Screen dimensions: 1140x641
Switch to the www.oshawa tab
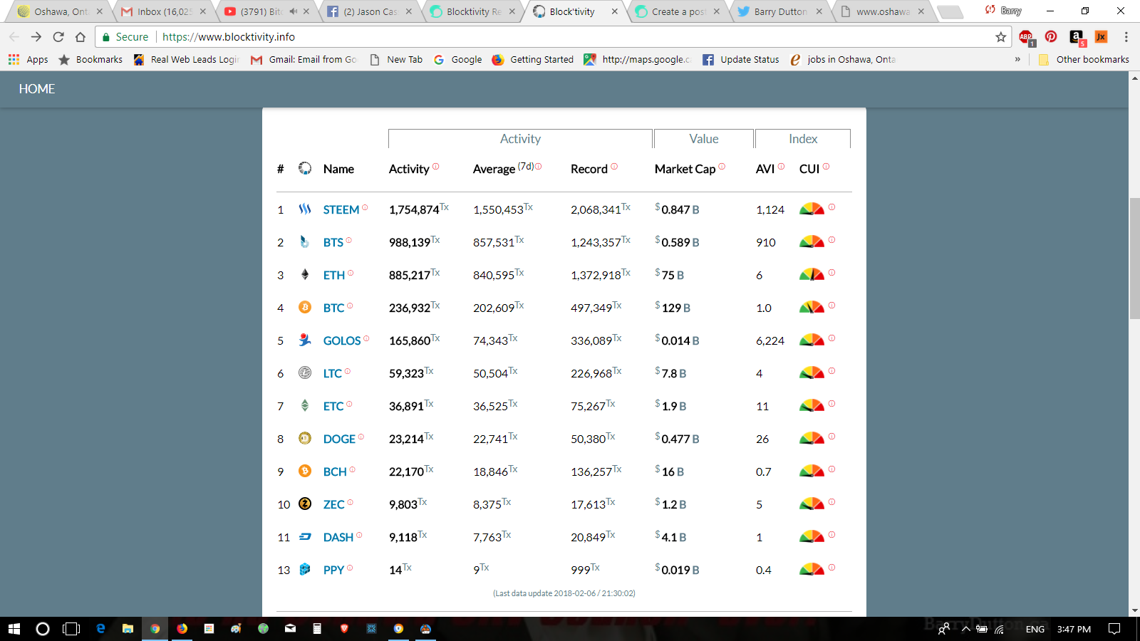pyautogui.click(x=883, y=11)
